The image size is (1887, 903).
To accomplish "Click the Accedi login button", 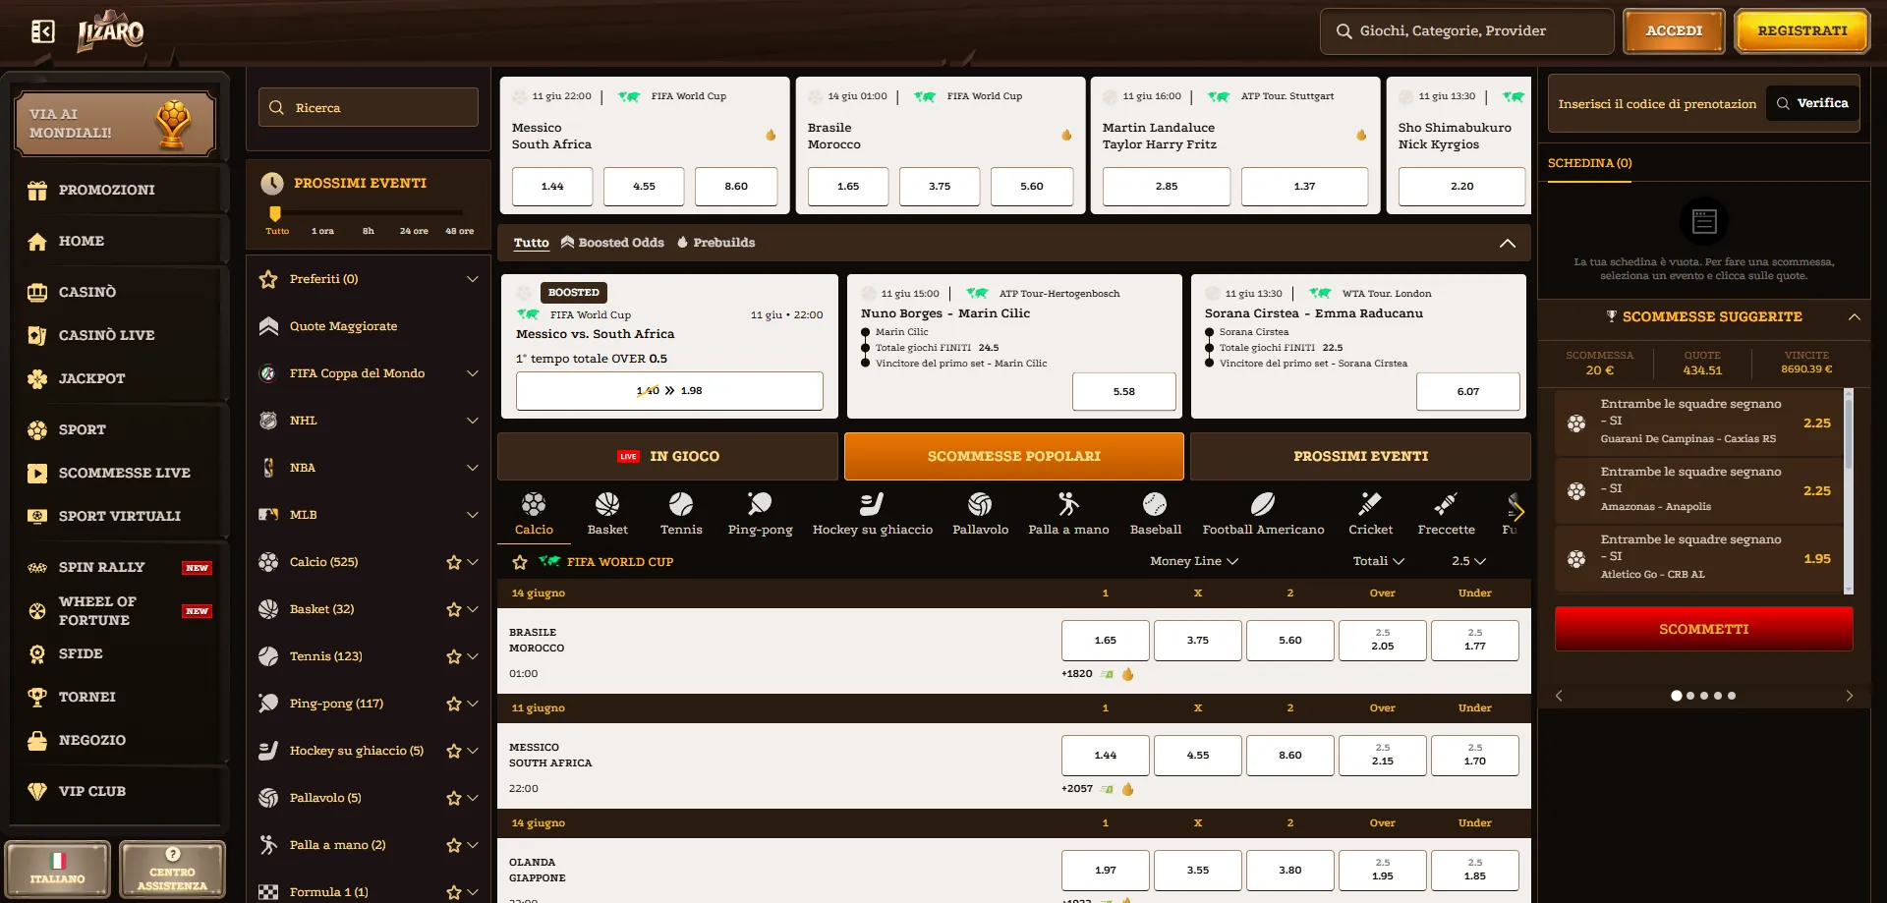I will 1674,31.
